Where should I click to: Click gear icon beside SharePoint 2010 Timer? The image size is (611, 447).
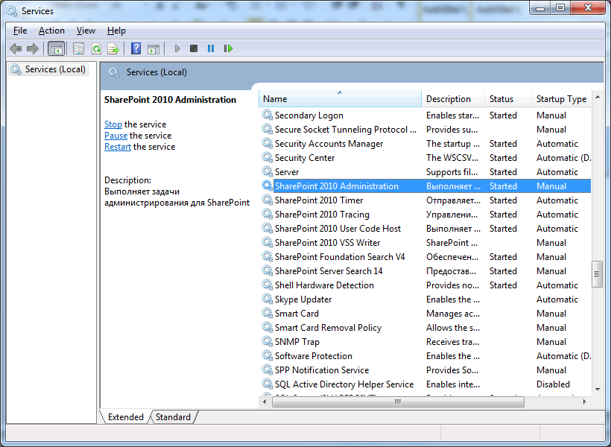click(267, 200)
